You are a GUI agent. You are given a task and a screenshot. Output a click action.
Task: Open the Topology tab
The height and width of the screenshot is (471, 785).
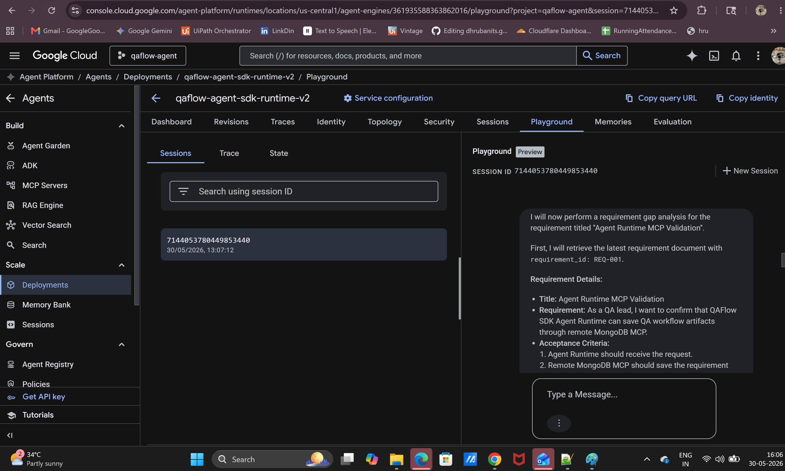385,122
